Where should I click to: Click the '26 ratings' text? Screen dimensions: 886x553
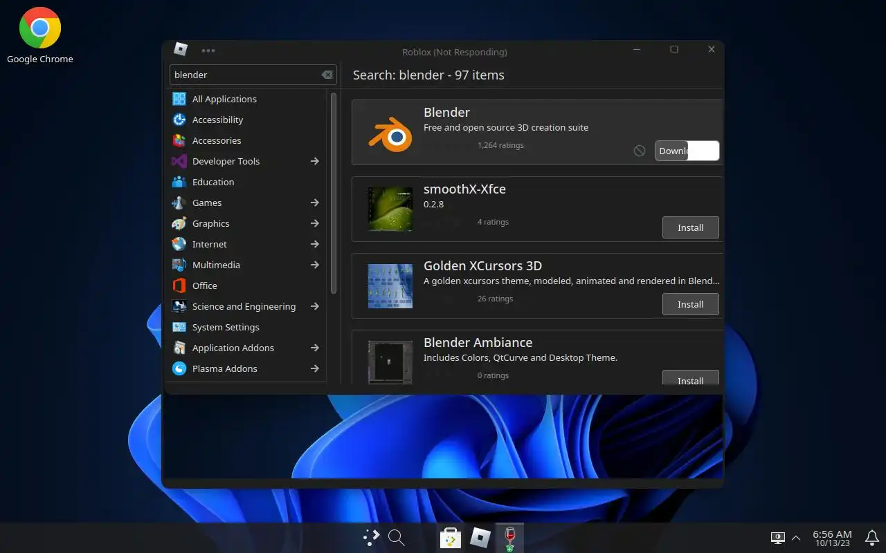(495, 299)
